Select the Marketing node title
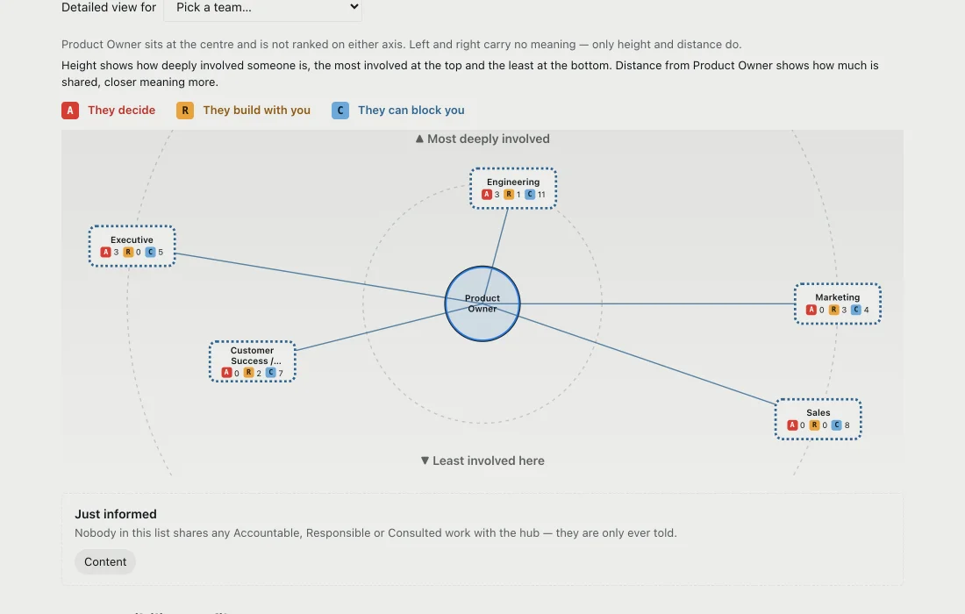This screenshot has height=614, width=965. (x=838, y=297)
